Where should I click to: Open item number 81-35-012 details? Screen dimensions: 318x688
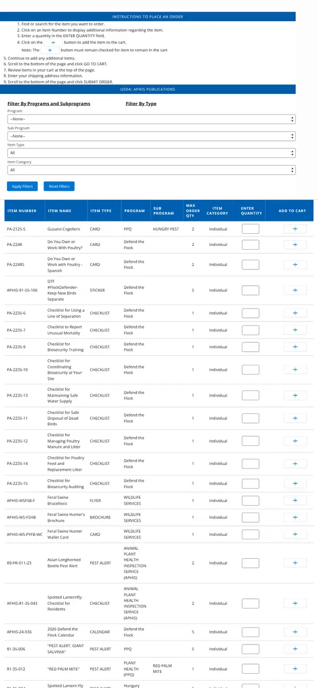point(16,669)
